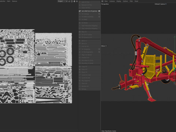The height and width of the screenshot is (132, 176).
Task: Apply Mirror U to the UVs
Action: tap(89, 41)
